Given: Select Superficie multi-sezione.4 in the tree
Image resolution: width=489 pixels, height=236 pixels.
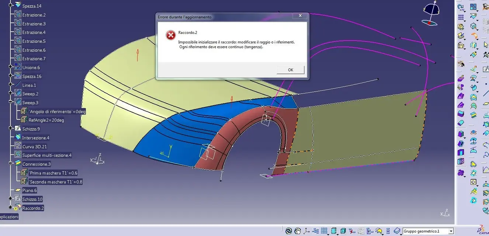Looking at the screenshot, I should pyautogui.click(x=47, y=155).
